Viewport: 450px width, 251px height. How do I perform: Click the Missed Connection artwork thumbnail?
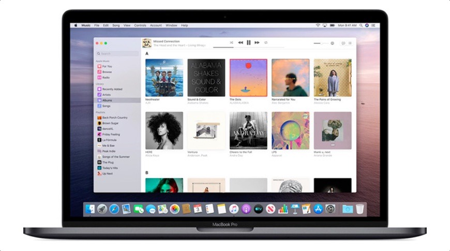(x=147, y=43)
